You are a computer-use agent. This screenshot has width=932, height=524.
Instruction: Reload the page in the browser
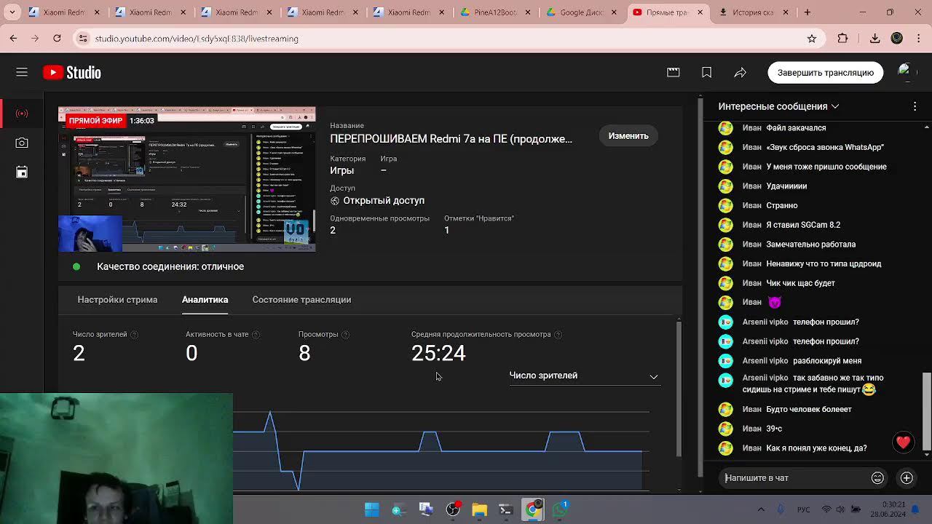point(57,39)
